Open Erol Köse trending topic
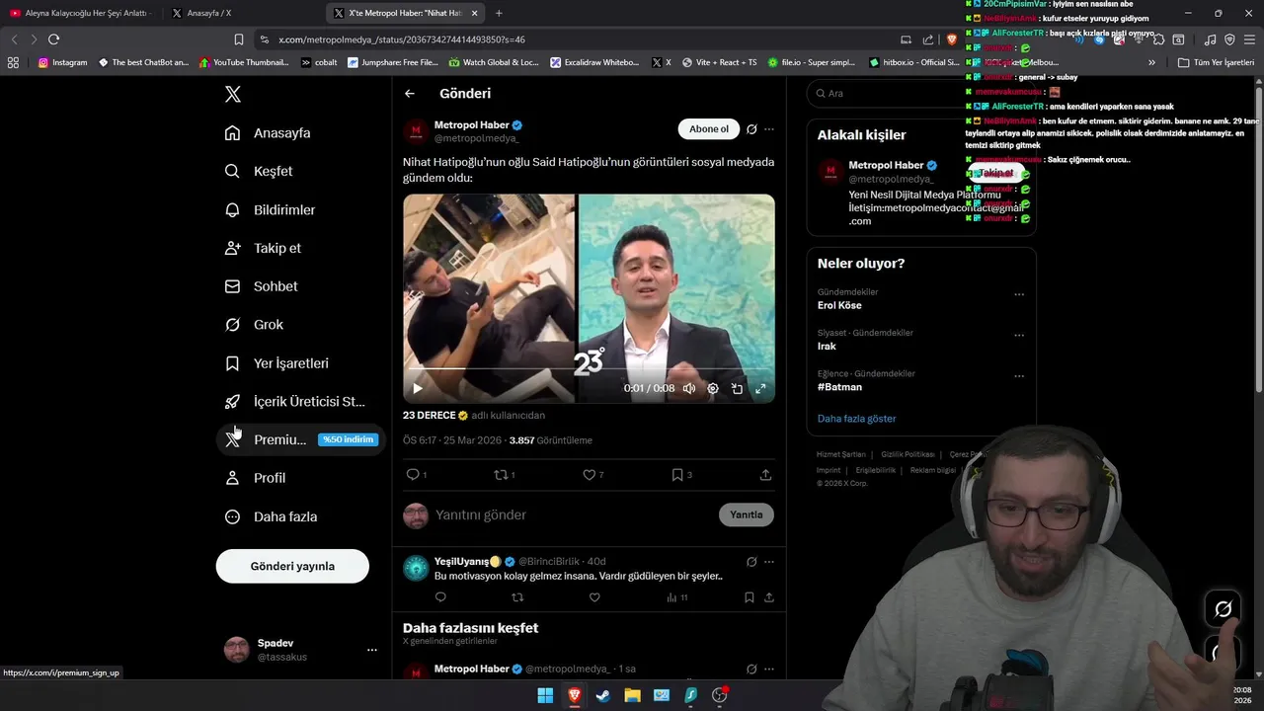 [839, 306]
